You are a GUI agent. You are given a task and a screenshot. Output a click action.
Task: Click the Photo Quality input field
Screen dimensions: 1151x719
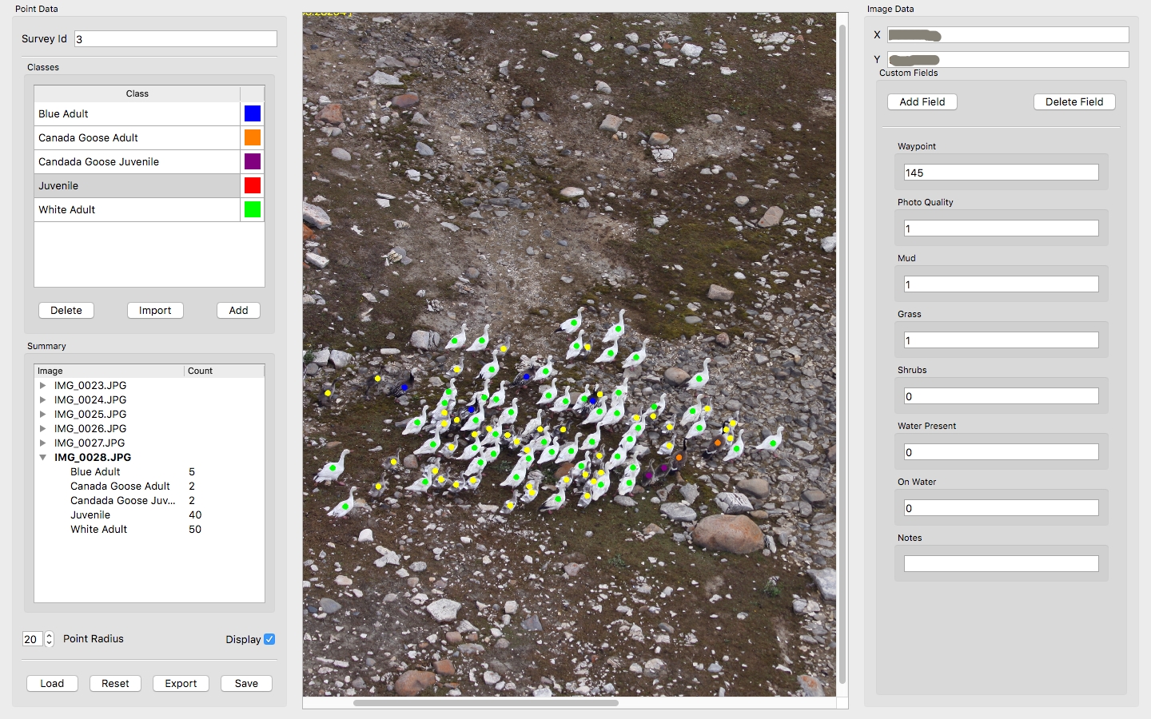click(x=1002, y=228)
